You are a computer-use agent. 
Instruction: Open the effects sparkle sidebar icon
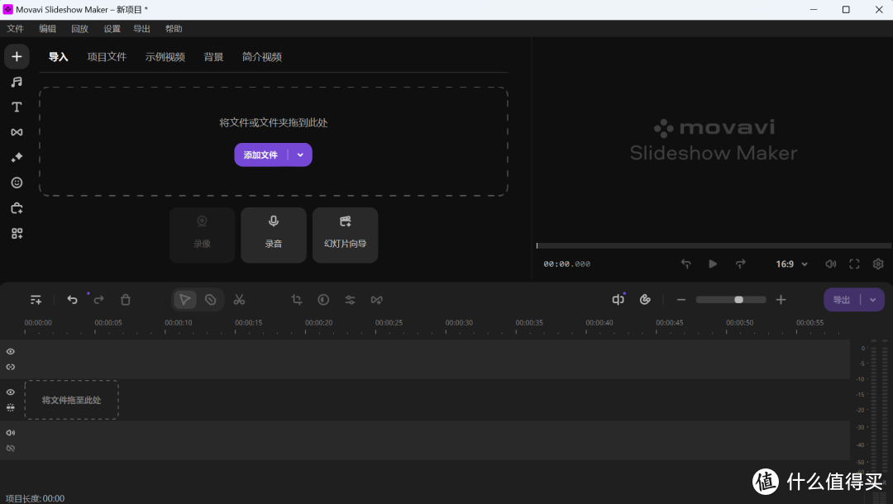tap(17, 157)
